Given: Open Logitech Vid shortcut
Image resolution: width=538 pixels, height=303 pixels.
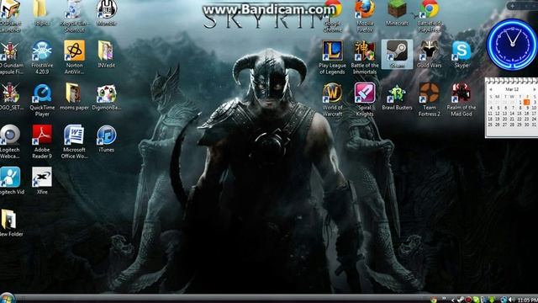Looking at the screenshot, I should 11,181.
